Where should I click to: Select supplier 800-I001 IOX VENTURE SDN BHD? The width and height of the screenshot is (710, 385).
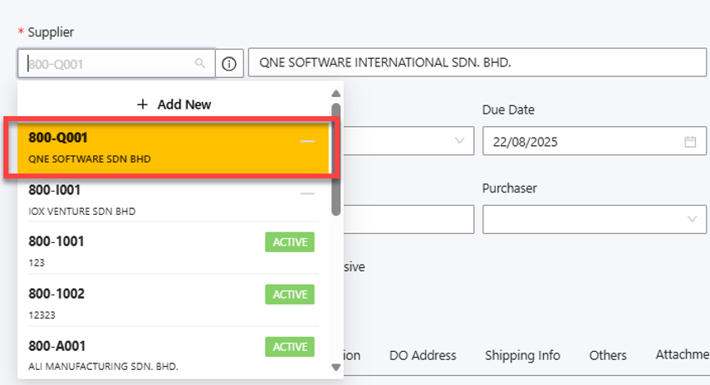pyautogui.click(x=173, y=200)
